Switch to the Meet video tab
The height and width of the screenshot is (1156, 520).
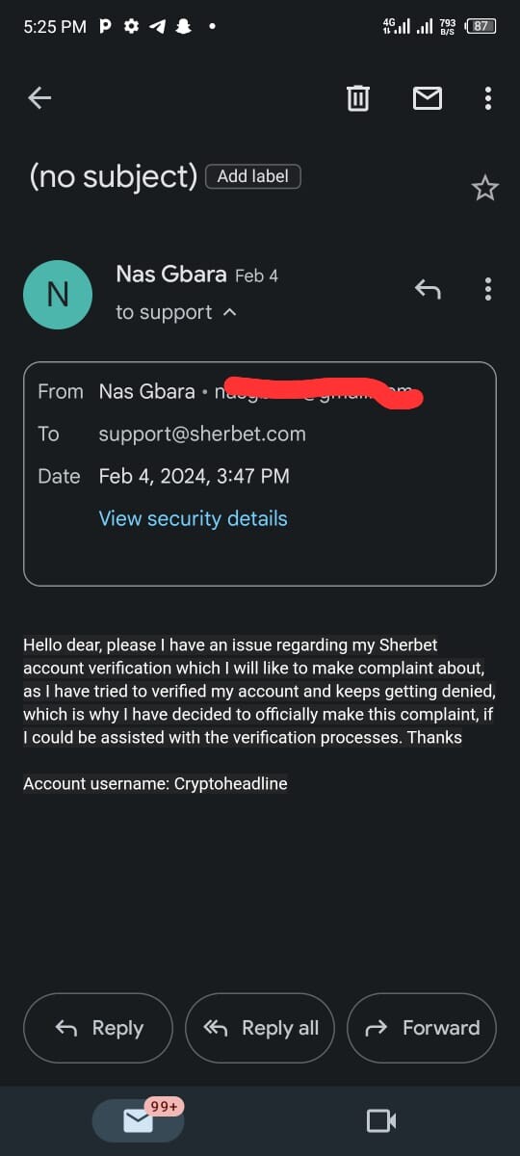pyautogui.click(x=381, y=1120)
